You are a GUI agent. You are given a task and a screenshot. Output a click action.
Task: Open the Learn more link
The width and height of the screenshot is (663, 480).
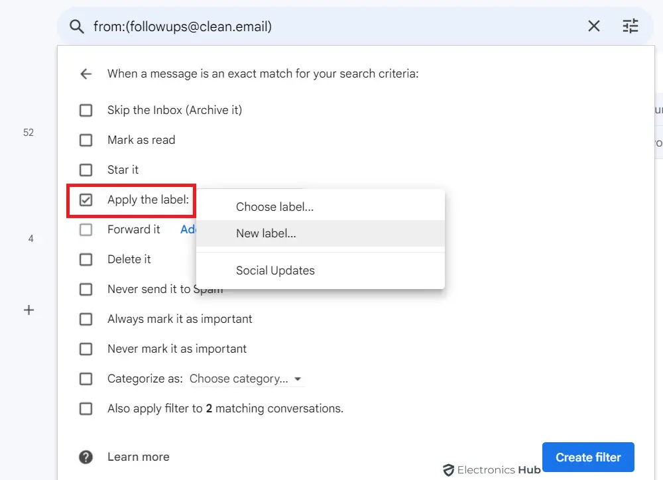point(138,457)
